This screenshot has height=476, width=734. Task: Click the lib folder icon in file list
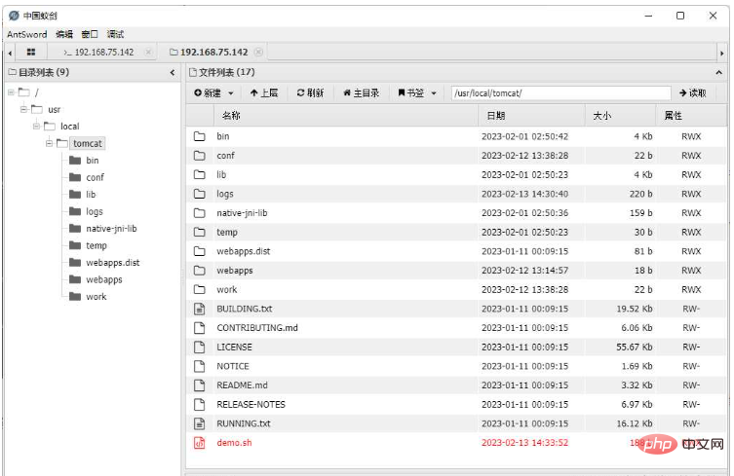pos(200,174)
